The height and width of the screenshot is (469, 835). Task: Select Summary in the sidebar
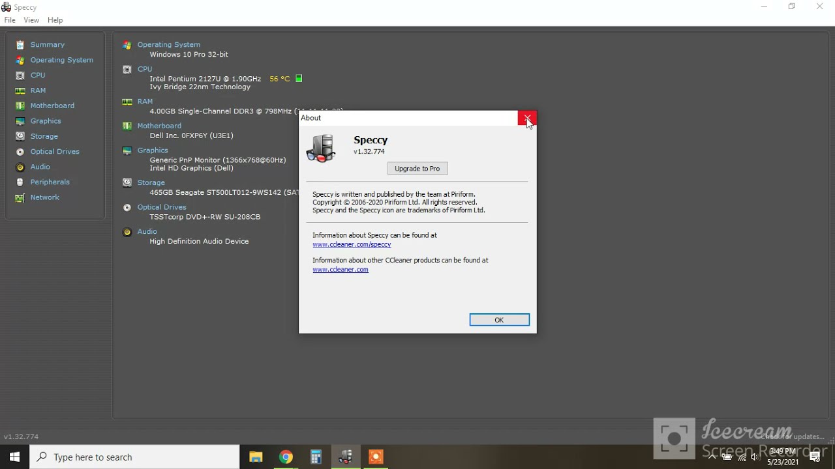point(48,45)
